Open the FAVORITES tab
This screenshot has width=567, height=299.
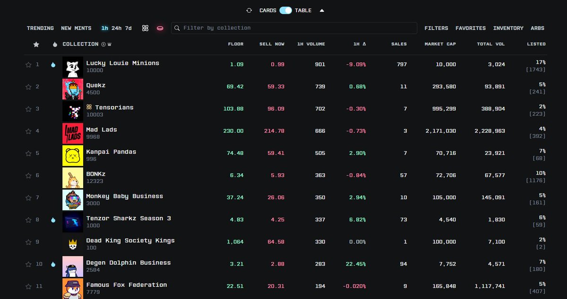pos(471,28)
